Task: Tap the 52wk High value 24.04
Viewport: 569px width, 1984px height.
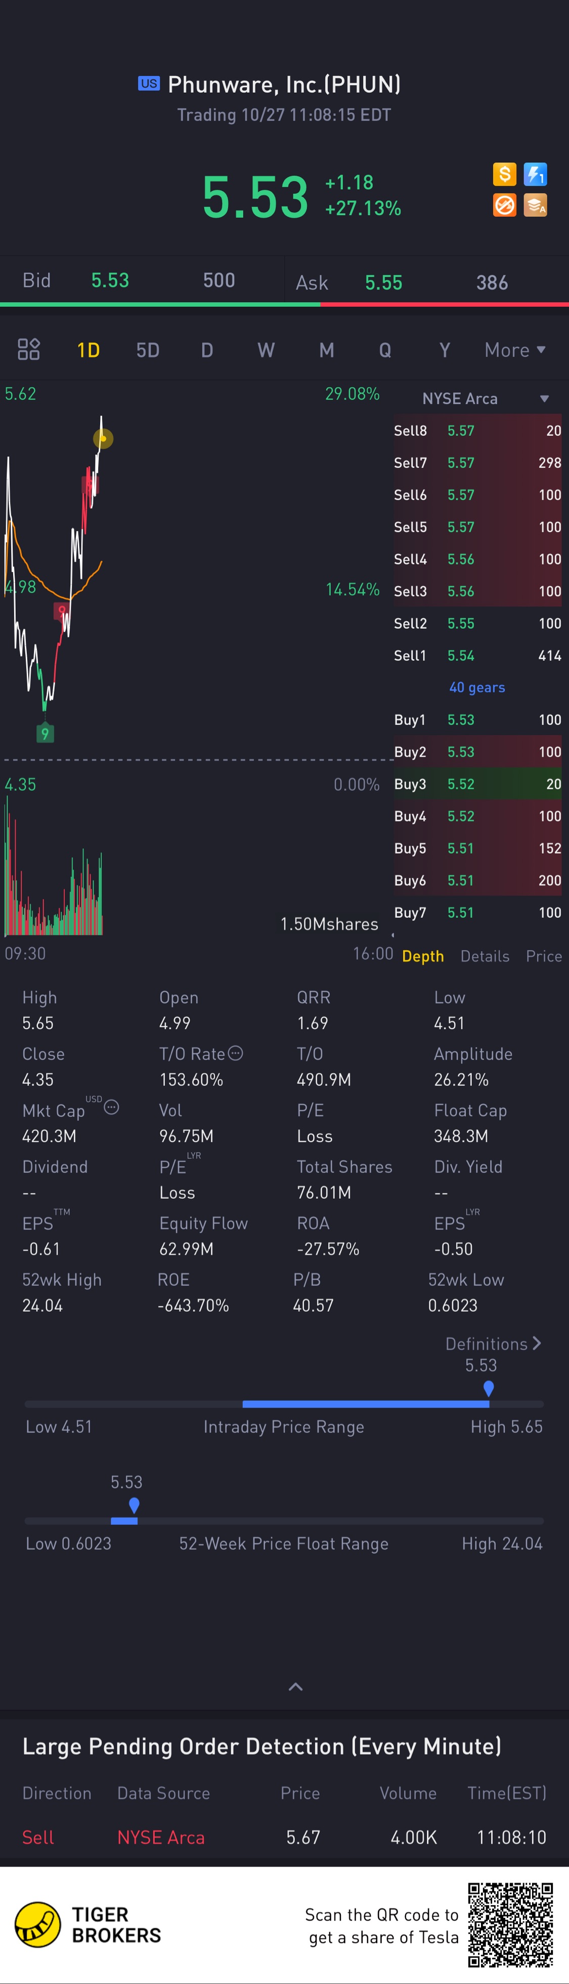Action: (x=42, y=1306)
